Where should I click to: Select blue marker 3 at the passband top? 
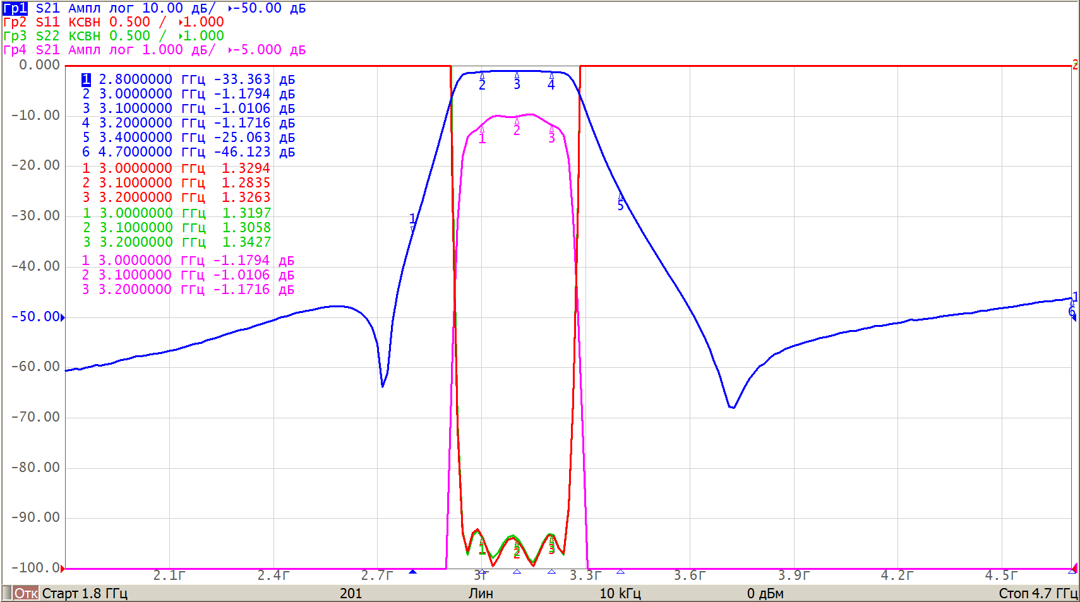[x=517, y=81]
